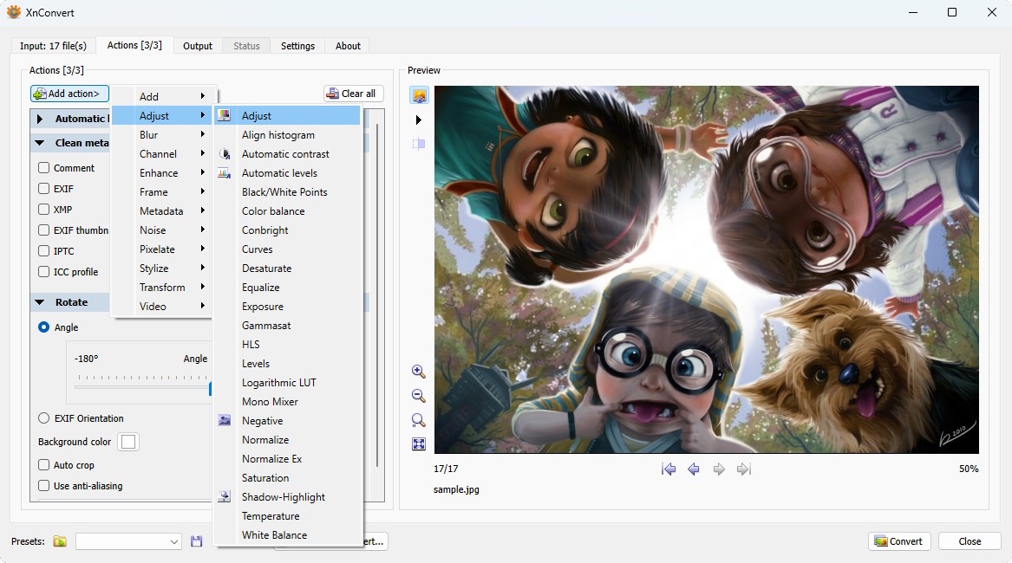Select the EXIF Orientation radio button
Image resolution: width=1012 pixels, height=563 pixels.
pyautogui.click(x=44, y=417)
